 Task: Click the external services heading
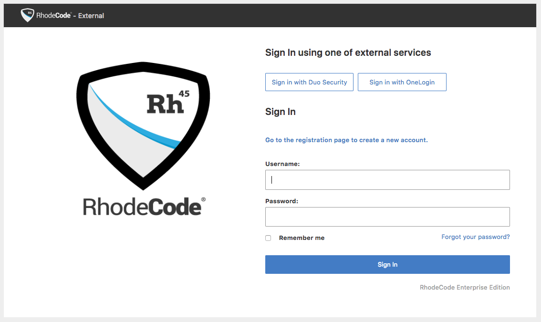point(348,53)
